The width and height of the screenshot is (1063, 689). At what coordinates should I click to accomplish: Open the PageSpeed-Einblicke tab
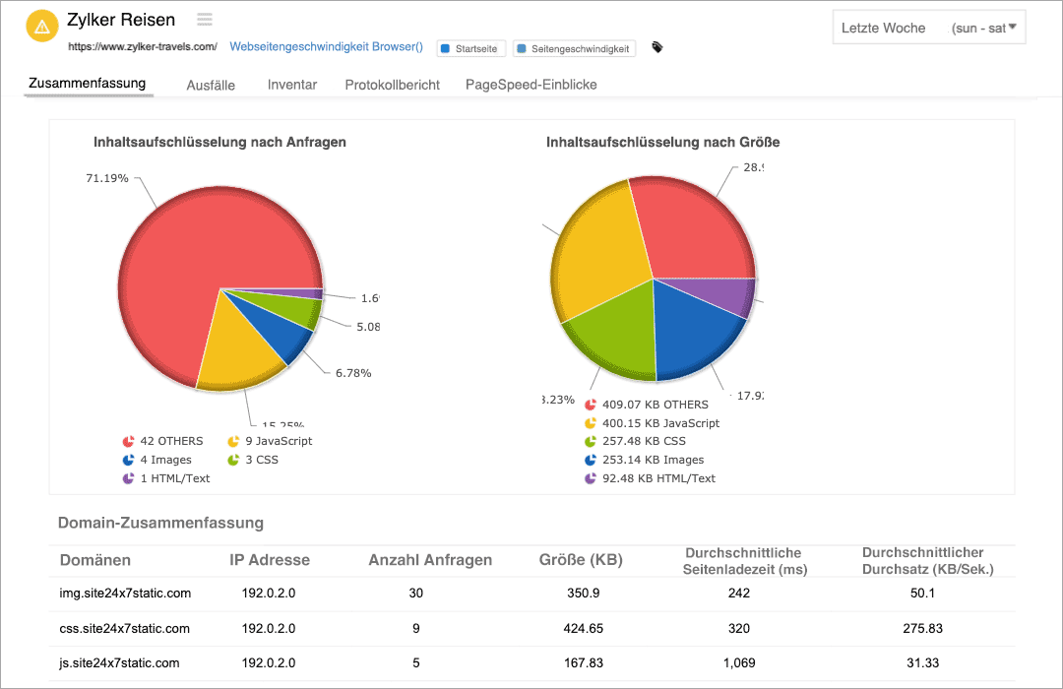point(531,85)
